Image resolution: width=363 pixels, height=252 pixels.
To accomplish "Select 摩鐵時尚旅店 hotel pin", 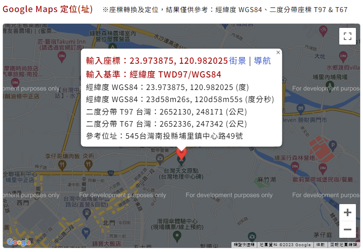I will point(15,83).
